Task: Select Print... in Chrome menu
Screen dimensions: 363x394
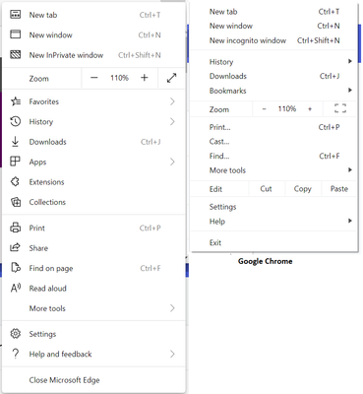Action: (x=219, y=127)
